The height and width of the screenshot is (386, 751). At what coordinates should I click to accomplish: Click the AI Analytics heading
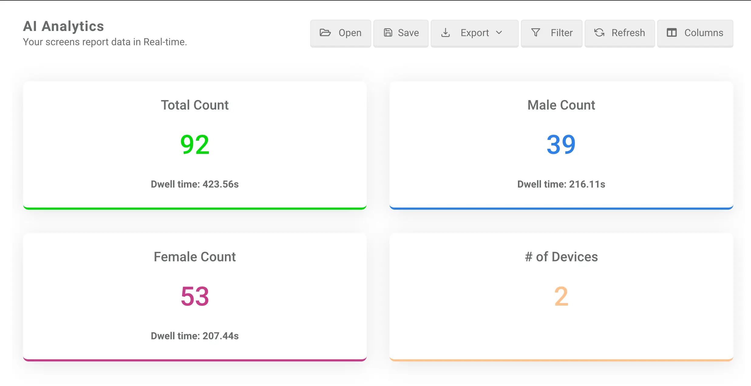tap(63, 26)
